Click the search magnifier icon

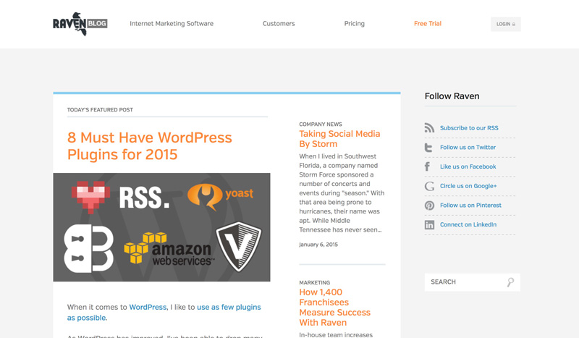click(x=510, y=282)
